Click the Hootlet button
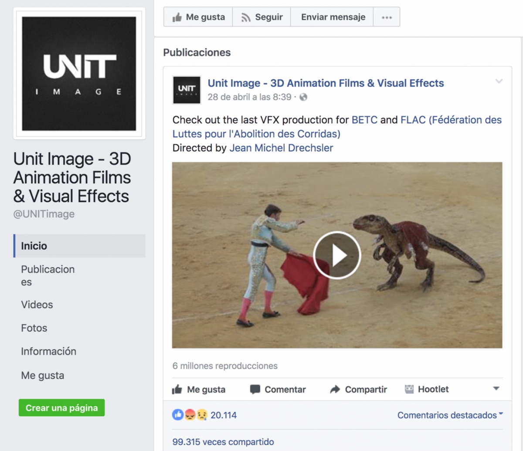 coord(427,389)
